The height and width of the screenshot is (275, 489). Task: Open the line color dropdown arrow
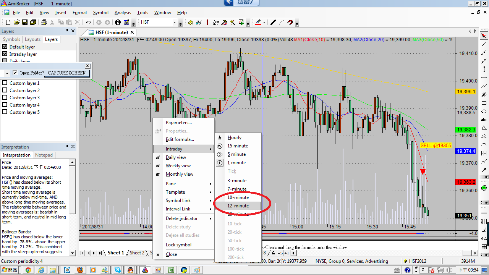click(264, 23)
